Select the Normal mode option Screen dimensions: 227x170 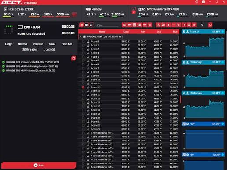pos(22,44)
